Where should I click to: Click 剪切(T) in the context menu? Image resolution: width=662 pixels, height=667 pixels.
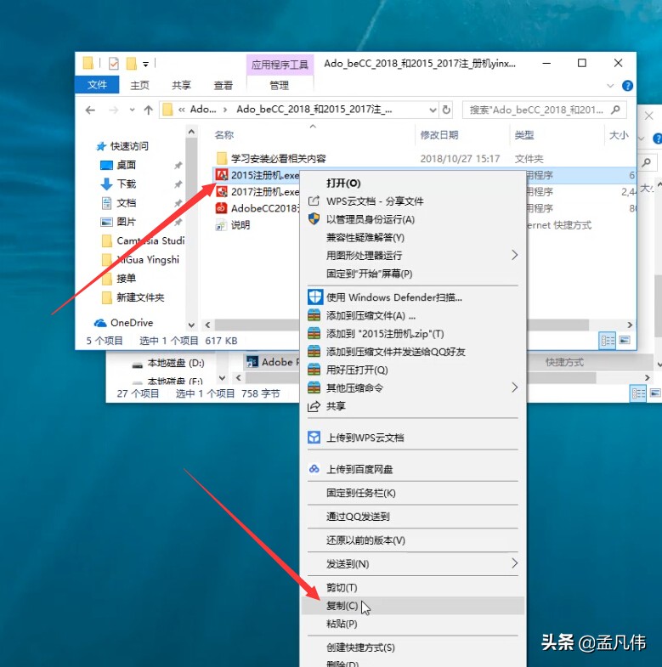tap(412, 587)
